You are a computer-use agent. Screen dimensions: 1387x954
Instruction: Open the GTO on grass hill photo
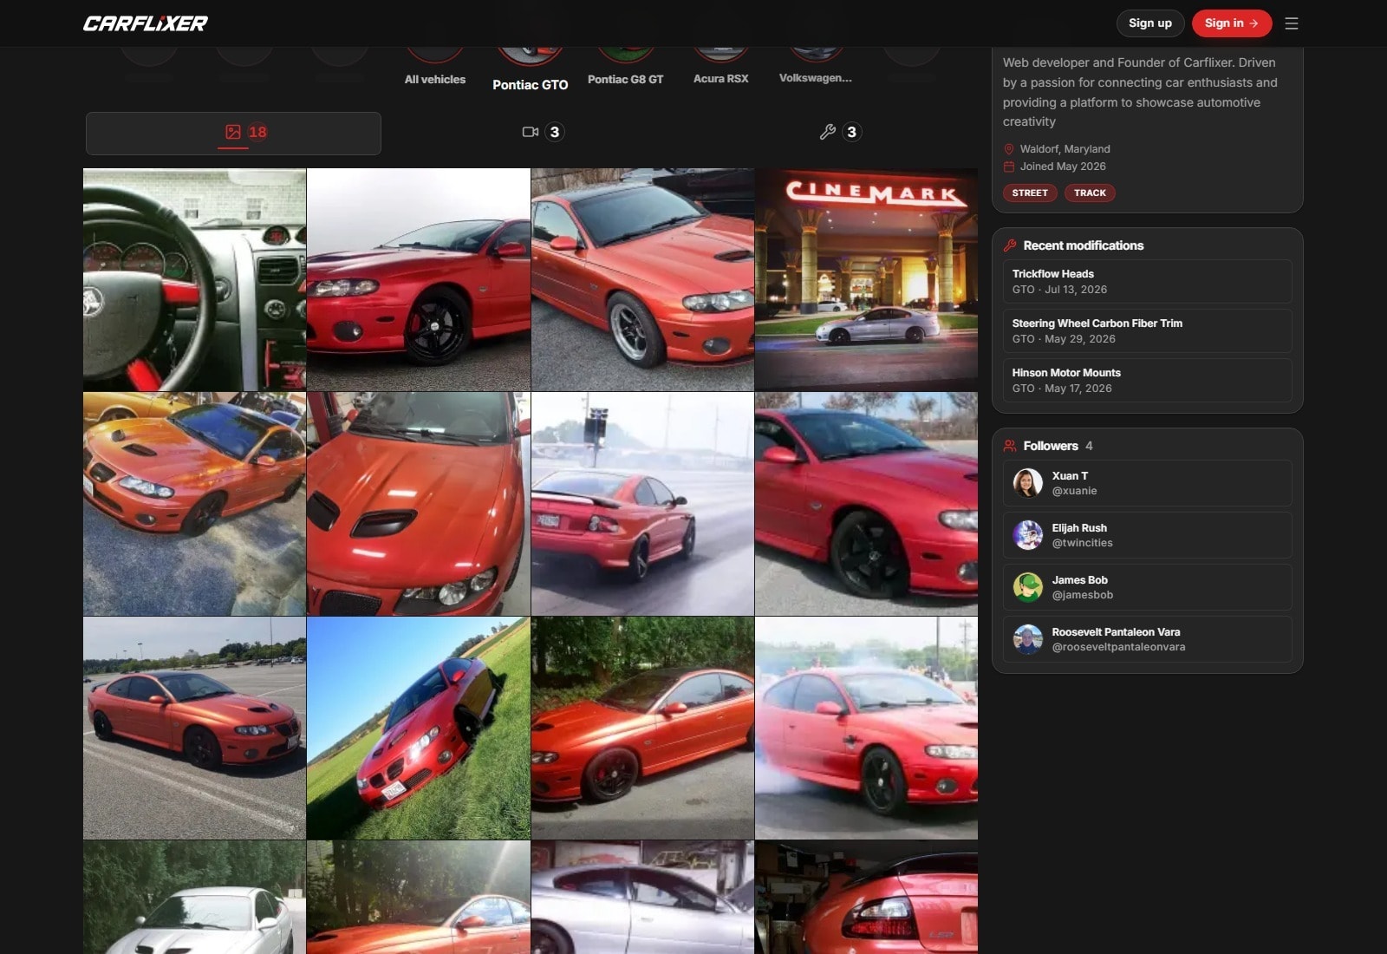(419, 728)
